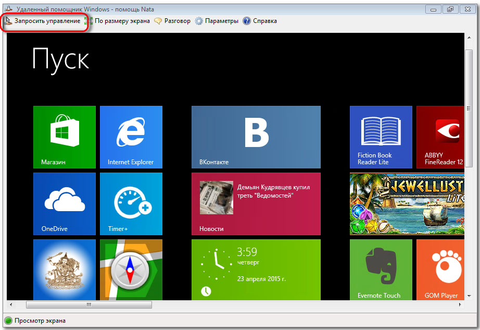This screenshot has height=330, width=480.
Task: Open the Магазин store tile
Action: 64,137
